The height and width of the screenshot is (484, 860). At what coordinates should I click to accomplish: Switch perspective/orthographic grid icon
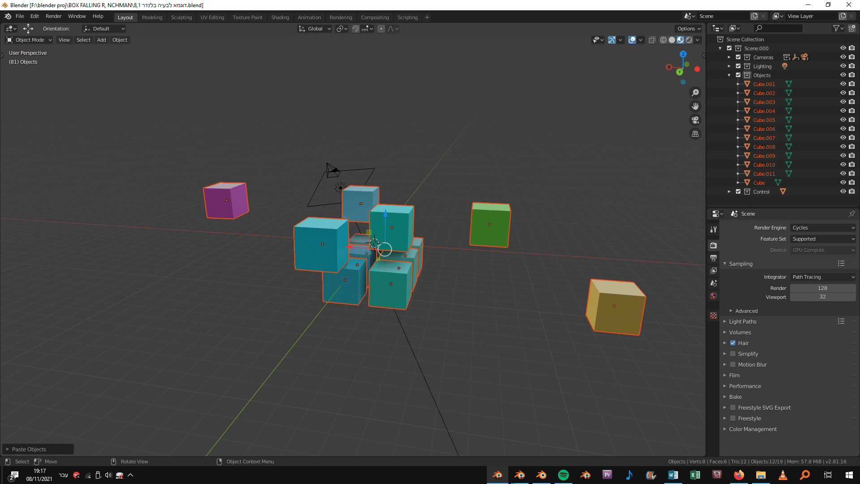click(695, 134)
